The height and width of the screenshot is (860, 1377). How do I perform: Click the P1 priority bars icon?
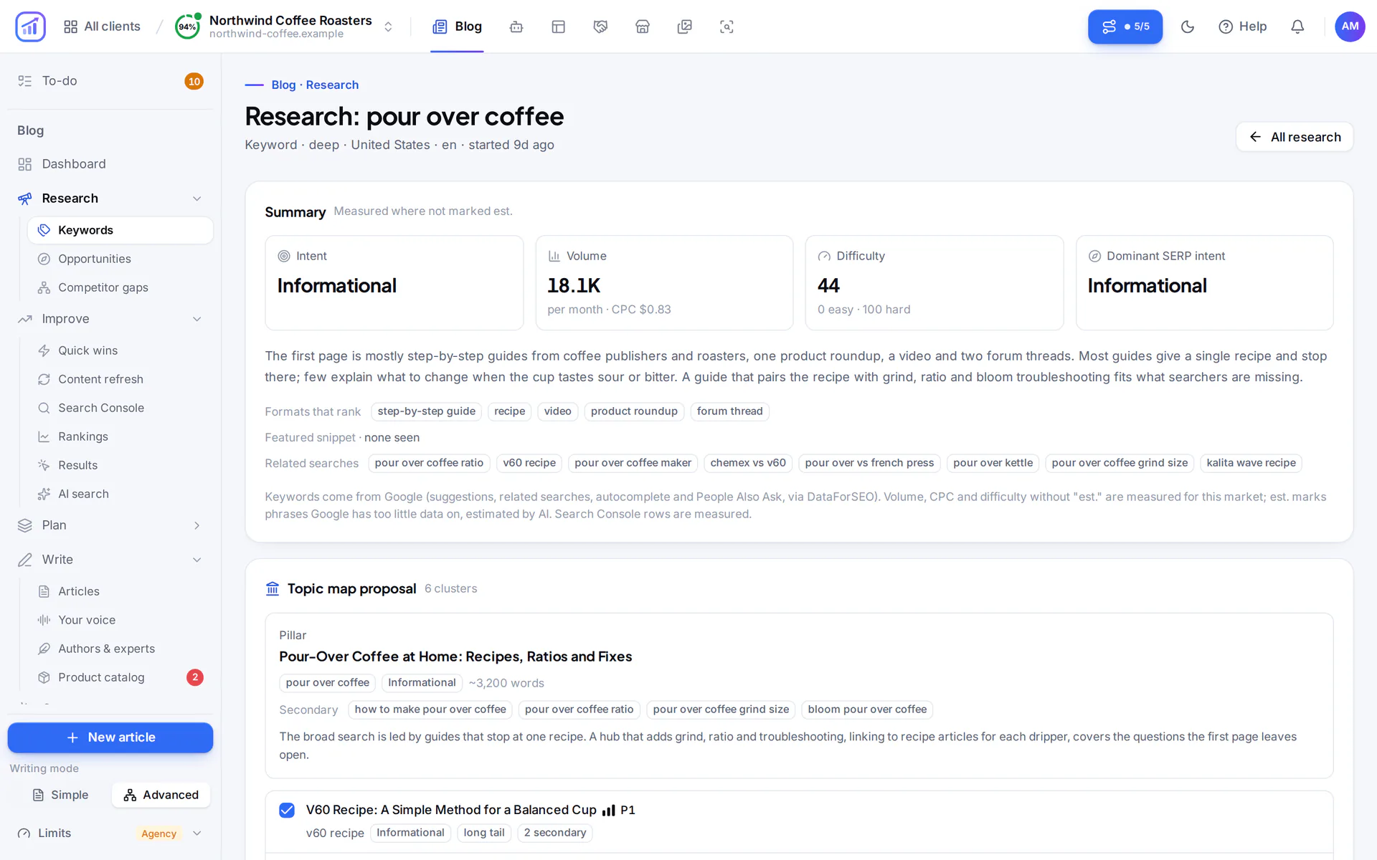click(608, 811)
